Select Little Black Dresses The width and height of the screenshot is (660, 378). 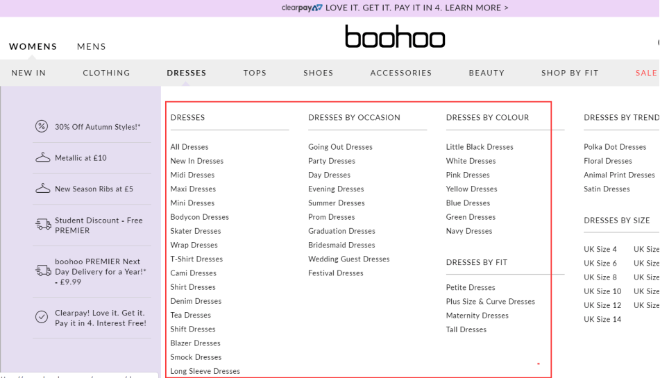click(480, 147)
